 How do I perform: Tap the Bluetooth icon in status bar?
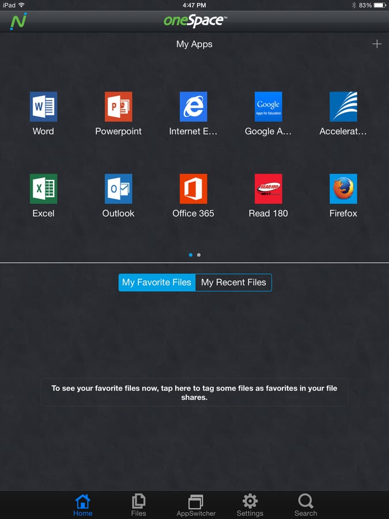tap(354, 5)
